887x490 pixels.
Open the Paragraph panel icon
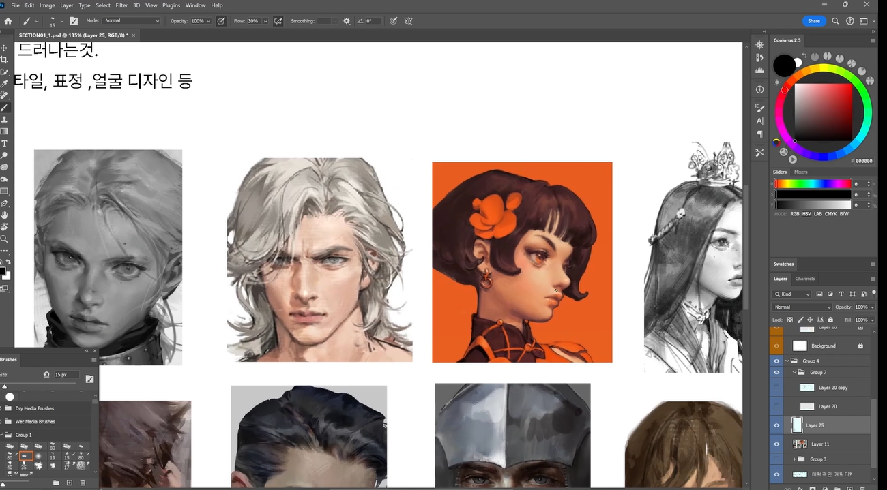pos(759,134)
